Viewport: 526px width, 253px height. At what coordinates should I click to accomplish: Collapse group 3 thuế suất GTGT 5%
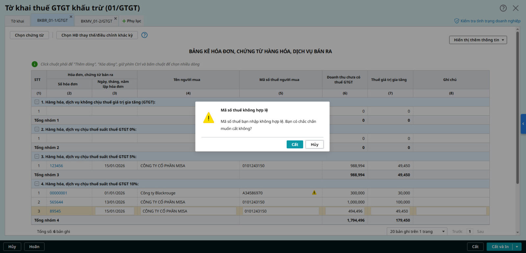(37, 157)
